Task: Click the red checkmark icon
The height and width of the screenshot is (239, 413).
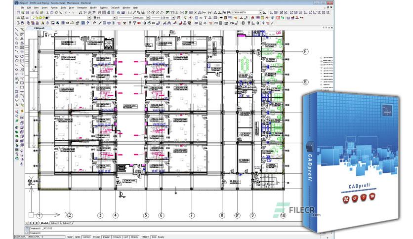Action: coord(272,23)
